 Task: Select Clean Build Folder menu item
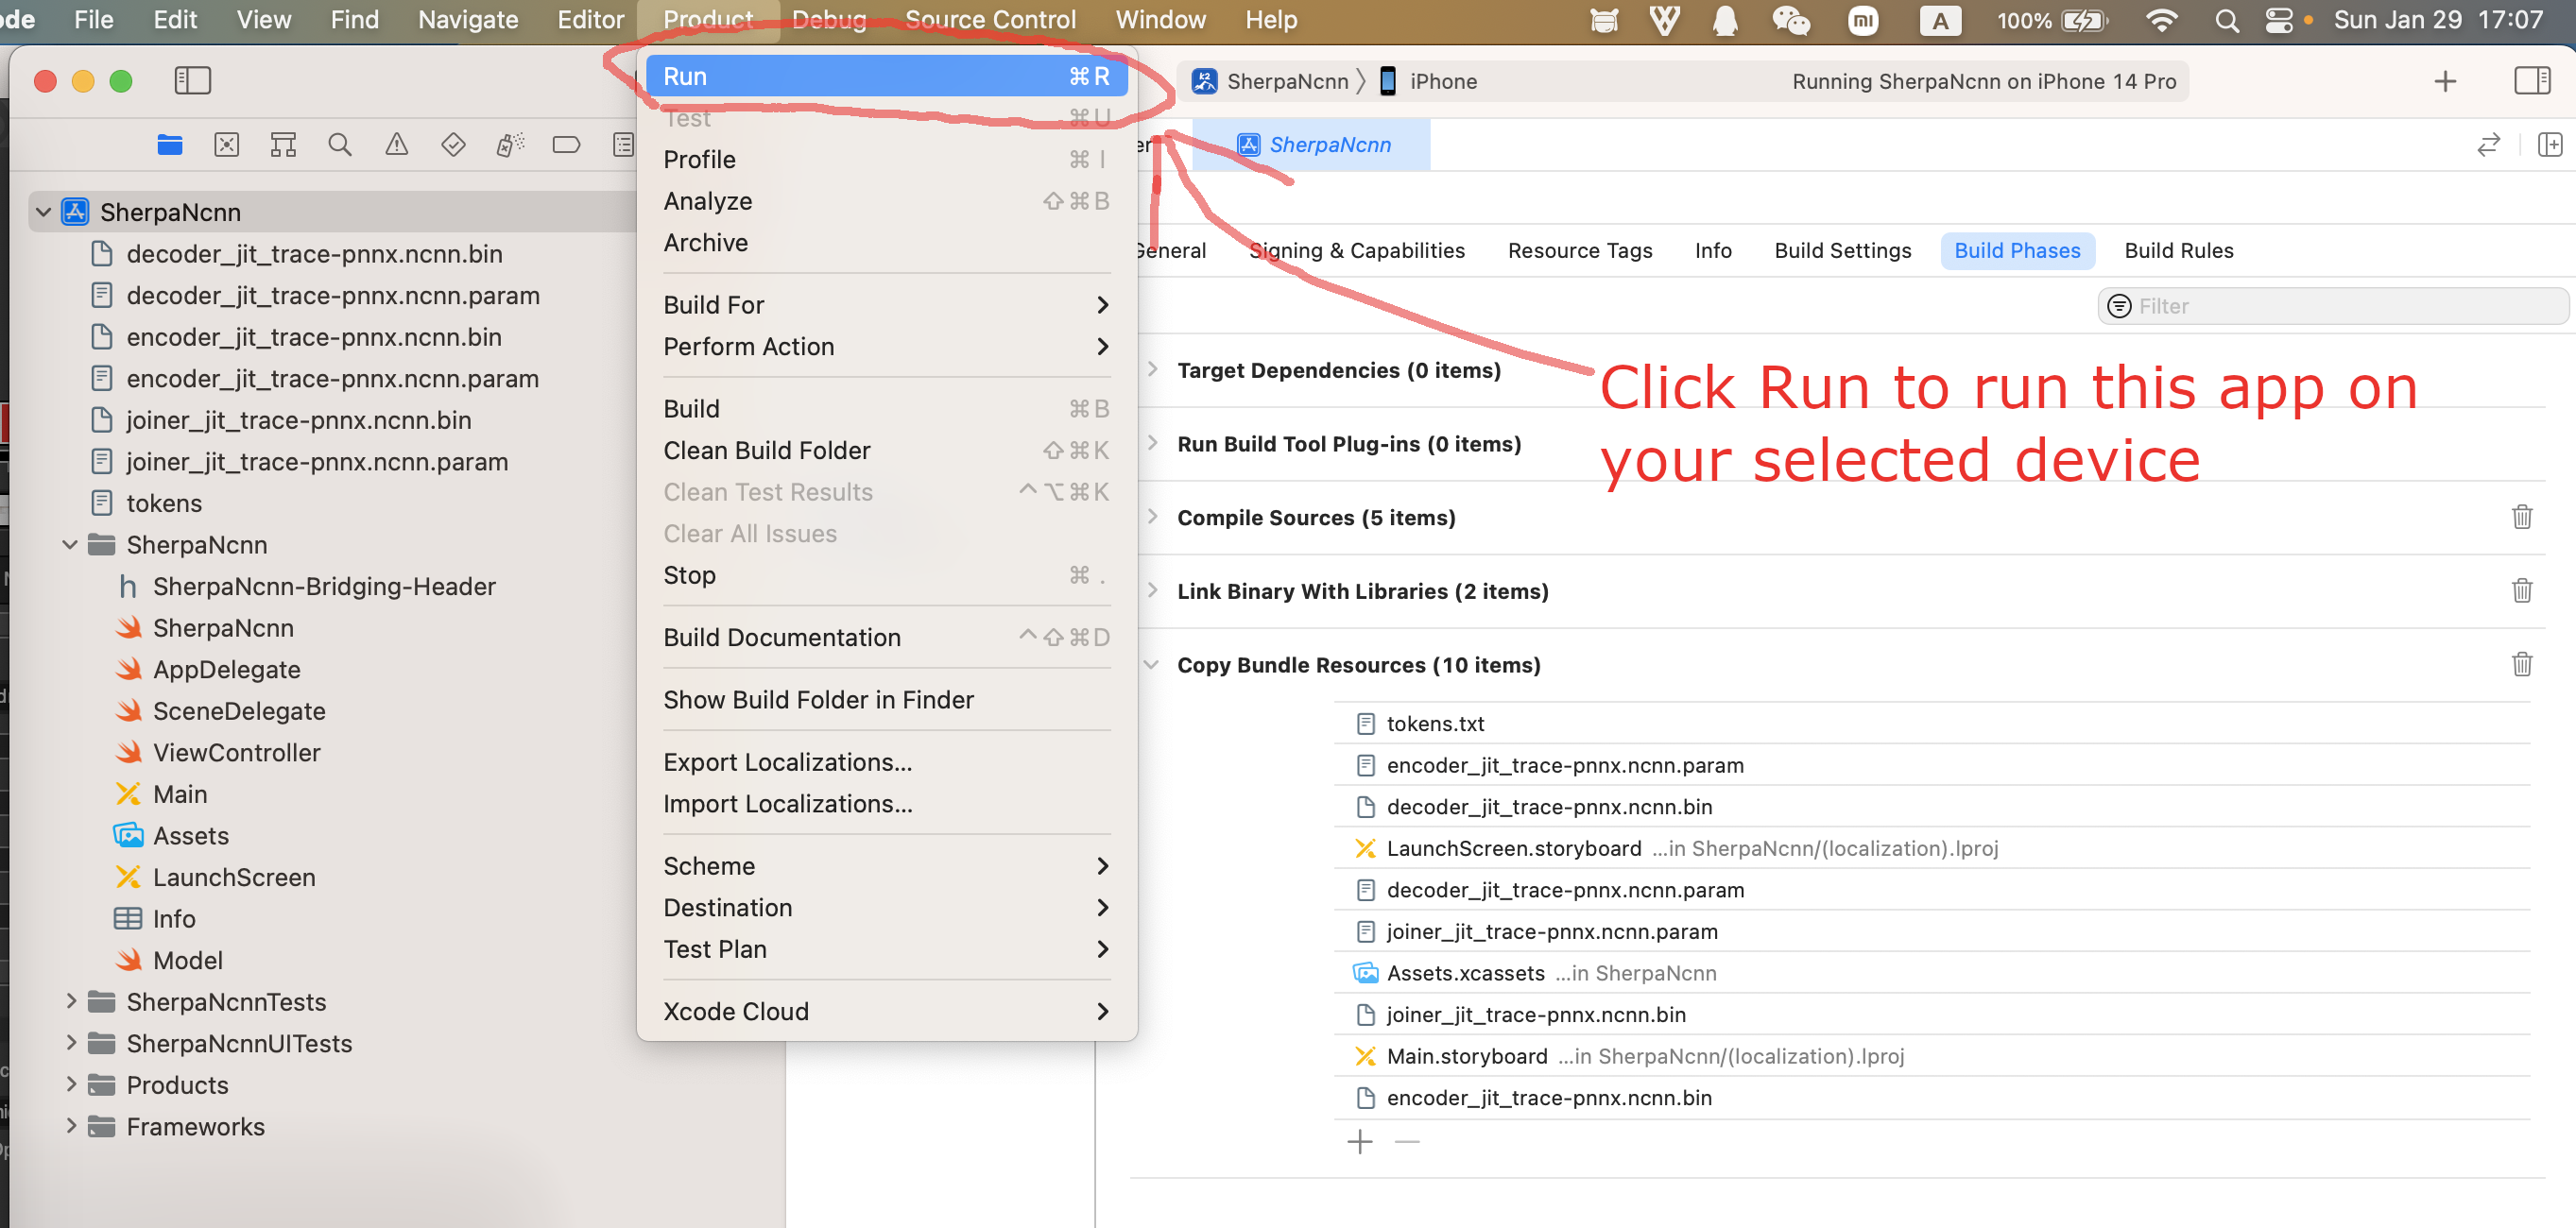tap(886, 450)
